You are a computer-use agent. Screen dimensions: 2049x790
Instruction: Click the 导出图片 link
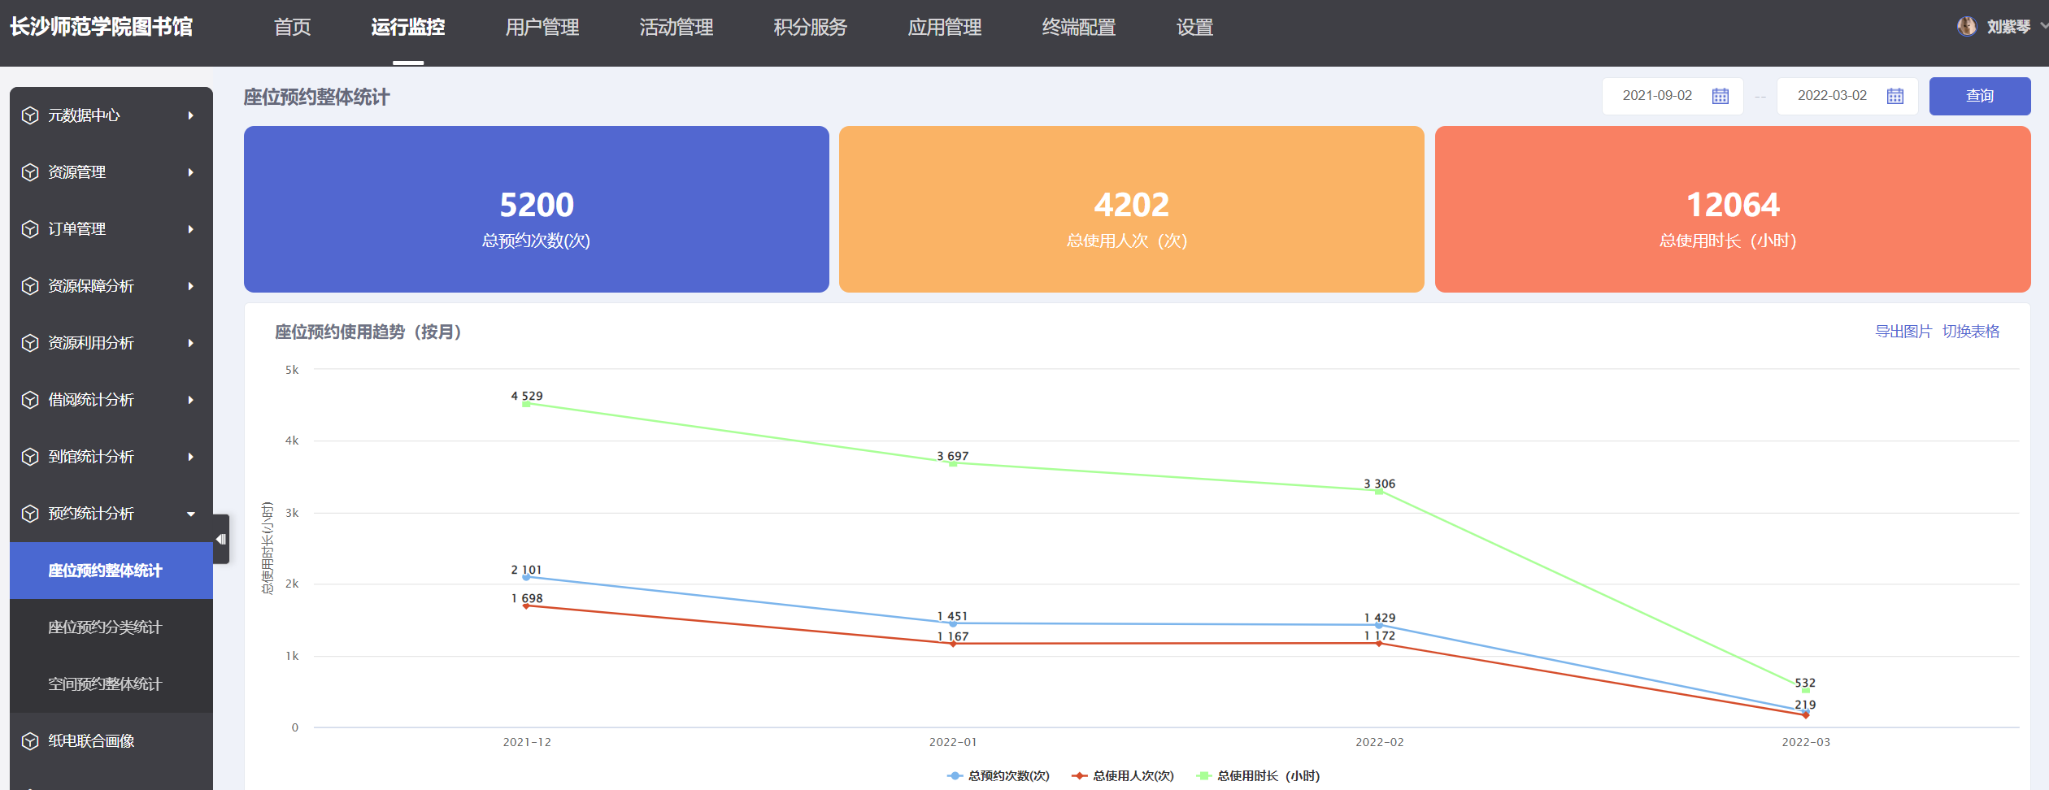[1903, 332]
